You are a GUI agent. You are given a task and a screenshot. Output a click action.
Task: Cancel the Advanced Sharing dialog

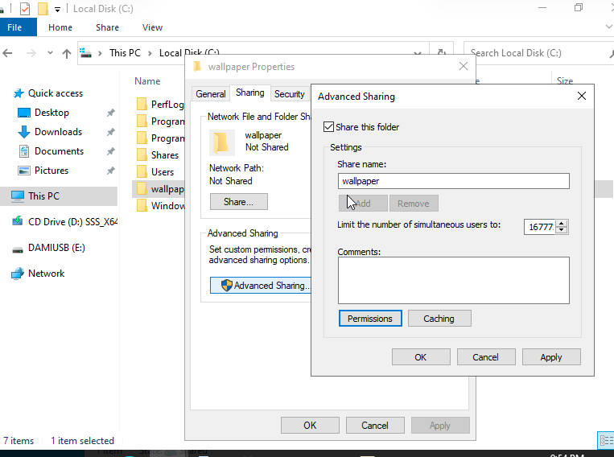point(486,357)
